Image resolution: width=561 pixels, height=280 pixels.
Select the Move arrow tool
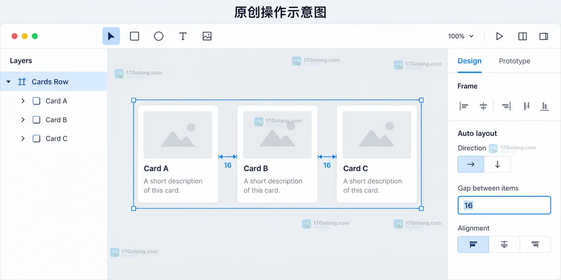[111, 36]
